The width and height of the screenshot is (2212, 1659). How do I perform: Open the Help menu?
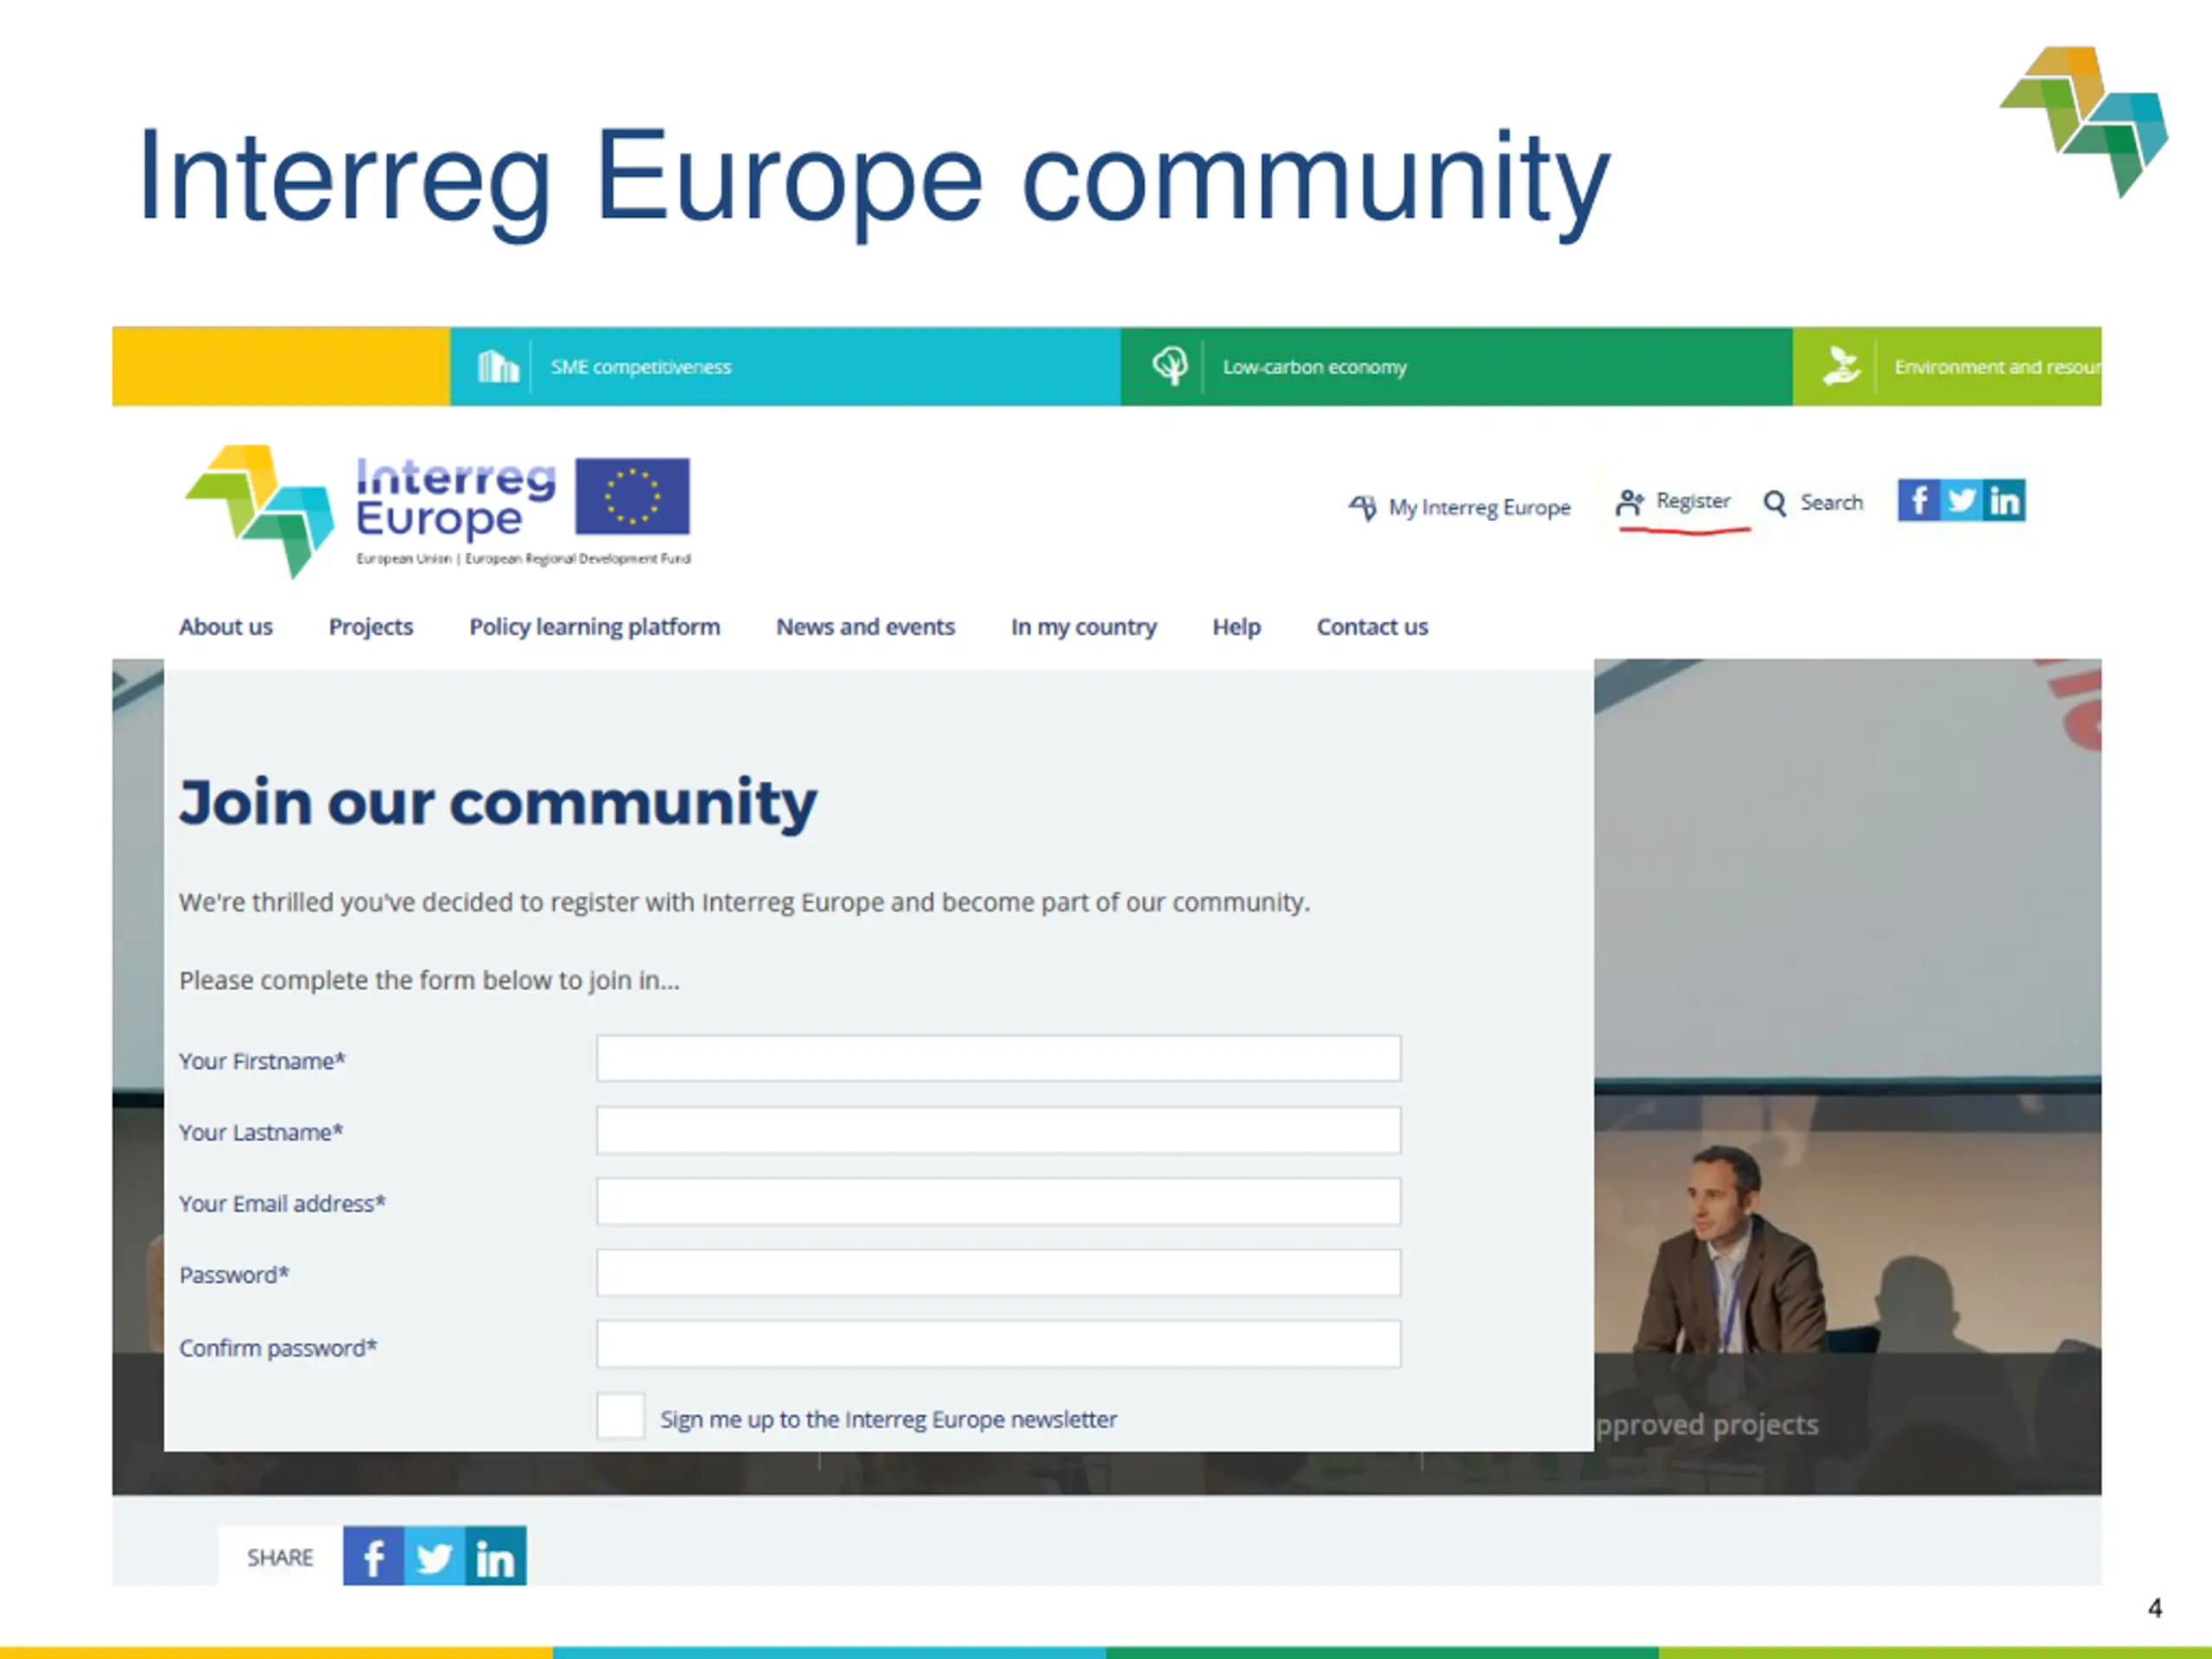click(x=1237, y=627)
